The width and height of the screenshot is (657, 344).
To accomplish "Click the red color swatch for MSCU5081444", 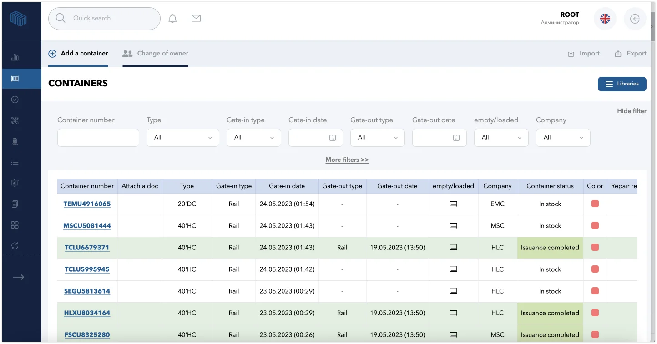I will 595,225.
